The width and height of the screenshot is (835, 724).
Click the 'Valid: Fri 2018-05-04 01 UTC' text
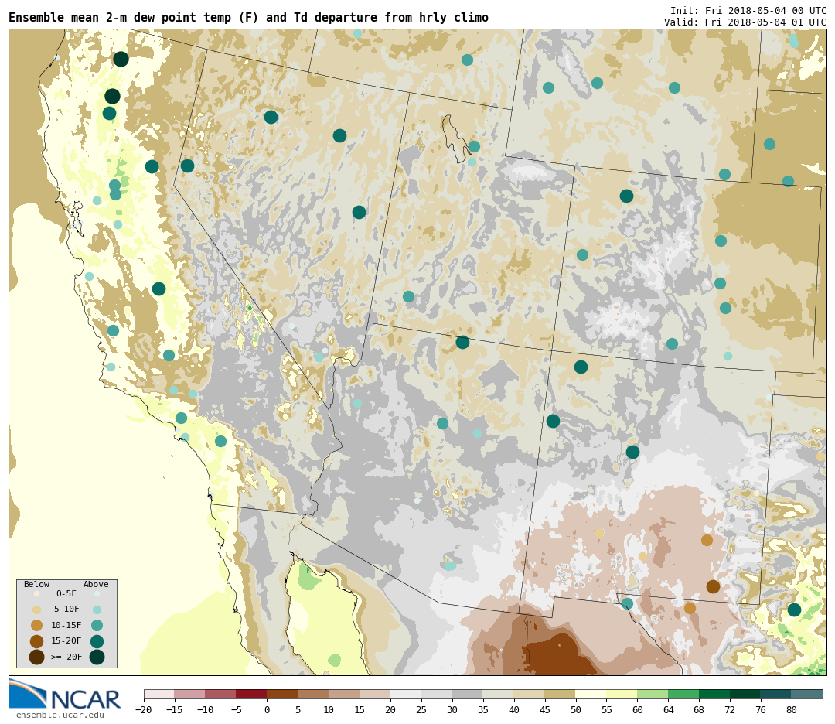pos(745,22)
